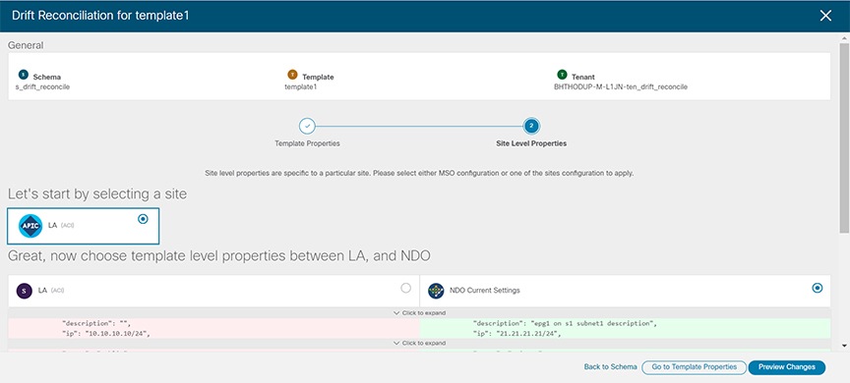Expand the first Click to expand section
850x383 pixels.
(x=419, y=312)
